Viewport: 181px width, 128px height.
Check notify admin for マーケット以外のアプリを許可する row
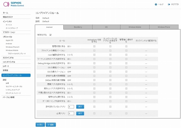coord(126,59)
